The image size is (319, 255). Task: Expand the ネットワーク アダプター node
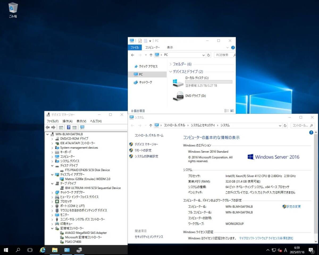[x=52, y=192]
